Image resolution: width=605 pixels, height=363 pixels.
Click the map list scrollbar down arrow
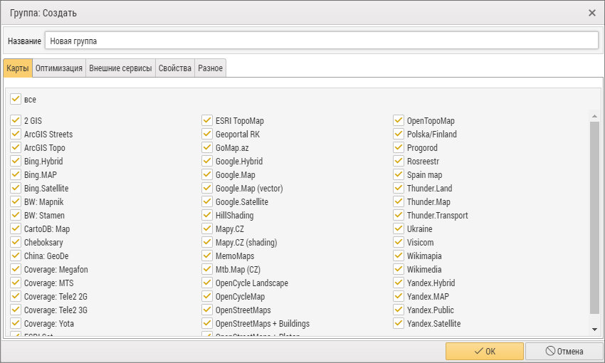(594, 330)
